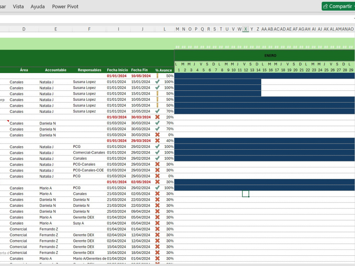Click the Mario A/Gerentes de cell
Image resolution: width=355 pixels, height=266 pixels.
click(x=90, y=258)
